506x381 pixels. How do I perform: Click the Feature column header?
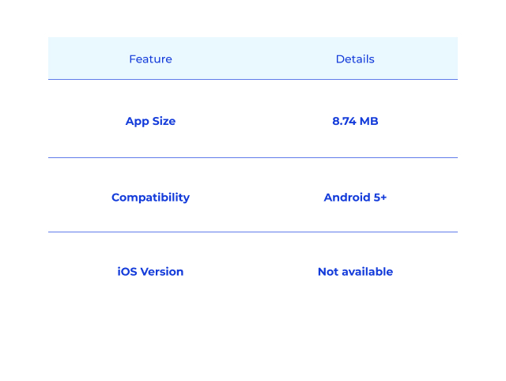(150, 59)
